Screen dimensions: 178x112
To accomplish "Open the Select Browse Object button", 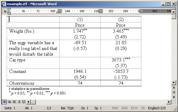I will (x=174, y=92).
